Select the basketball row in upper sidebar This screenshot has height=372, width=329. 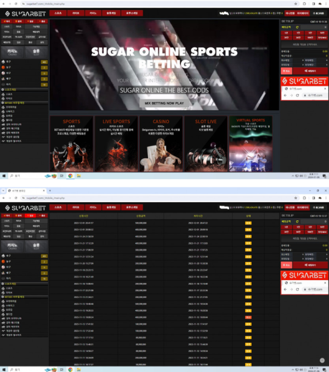click(24, 68)
